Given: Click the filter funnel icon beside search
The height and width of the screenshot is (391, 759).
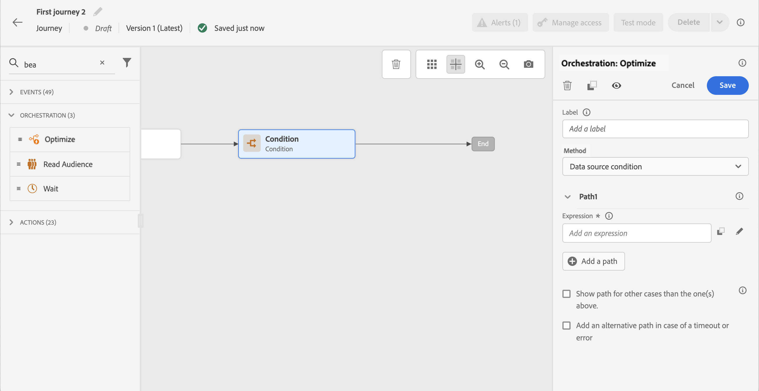Looking at the screenshot, I should pyautogui.click(x=127, y=62).
